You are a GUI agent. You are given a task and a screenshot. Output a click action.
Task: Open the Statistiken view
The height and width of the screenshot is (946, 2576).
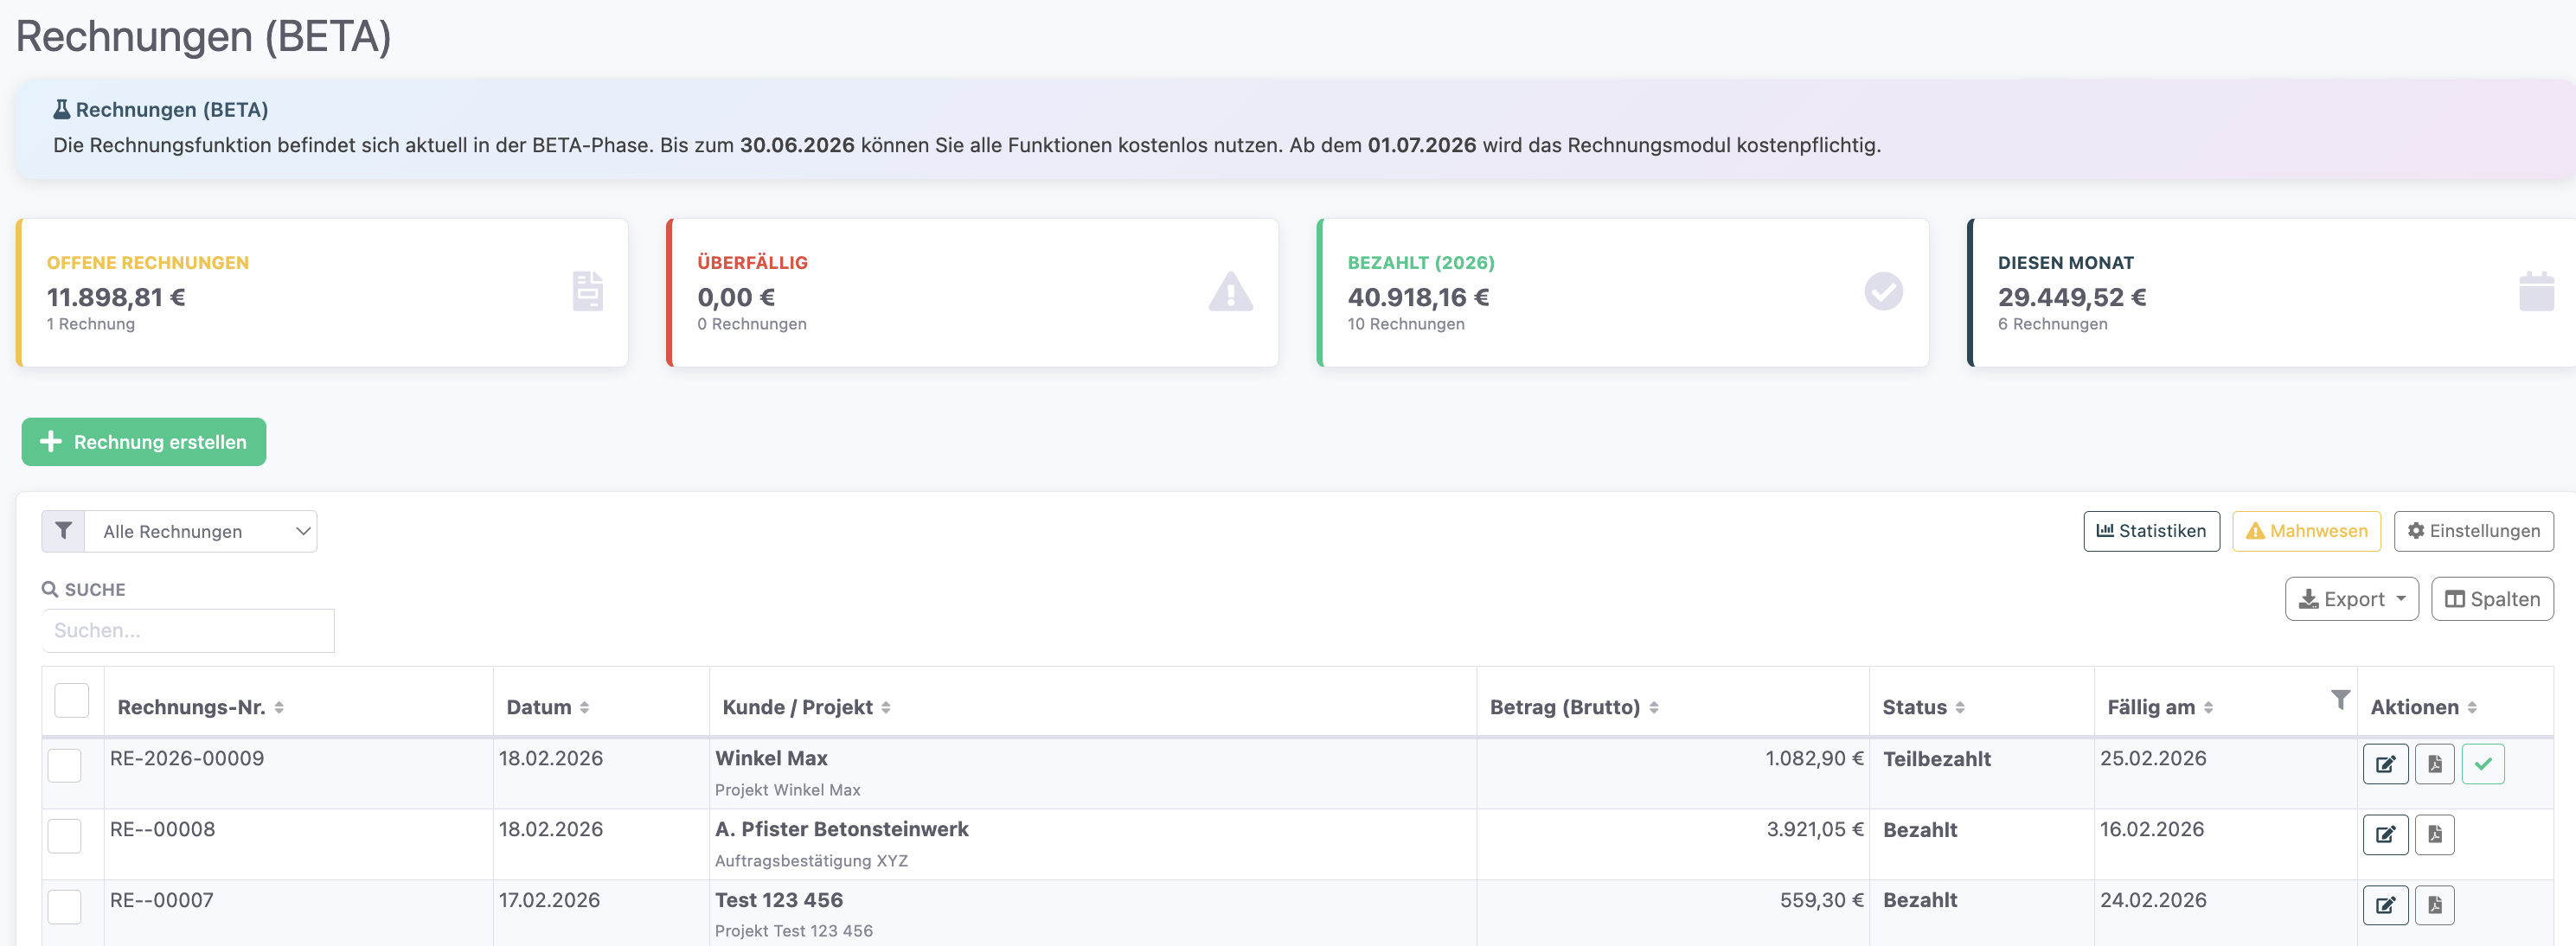(2150, 531)
